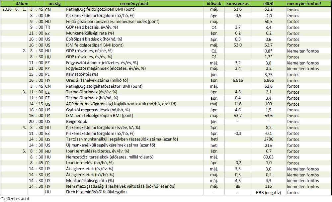This screenshot has width=332, height=202.
Task: Select the 'BBB (negatív)' previous value cell
Action: tap(268, 192)
